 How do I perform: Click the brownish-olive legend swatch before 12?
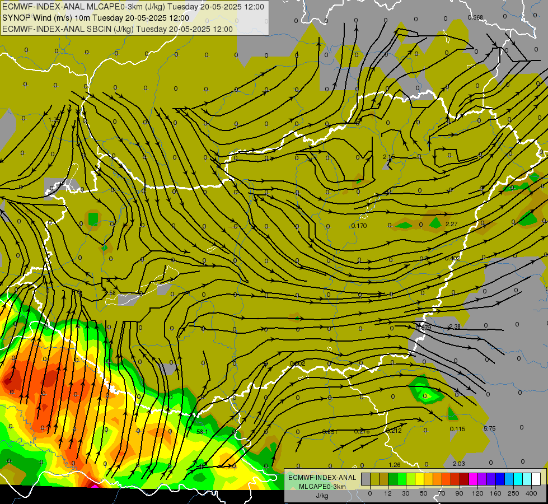tap(384, 479)
